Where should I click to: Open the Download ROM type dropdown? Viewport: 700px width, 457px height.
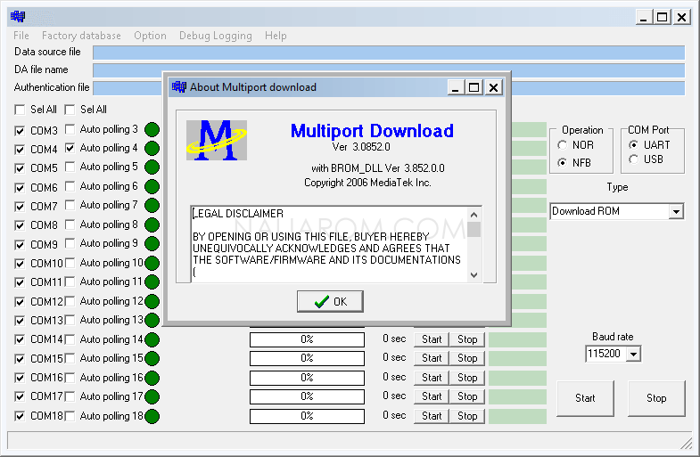click(x=676, y=211)
